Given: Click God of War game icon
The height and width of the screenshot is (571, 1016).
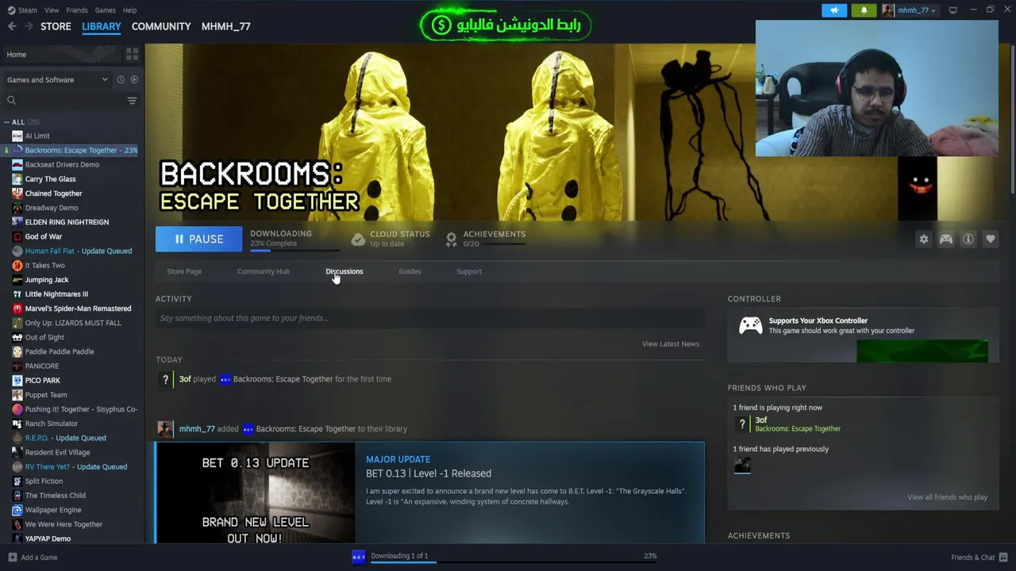Looking at the screenshot, I should point(17,236).
